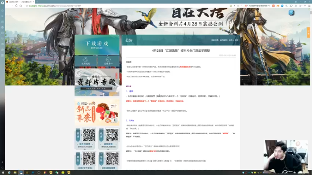The image size is (312, 175).
Task: Expand the address bar dropdown arrow
Action: pyautogui.click(x=241, y=6)
